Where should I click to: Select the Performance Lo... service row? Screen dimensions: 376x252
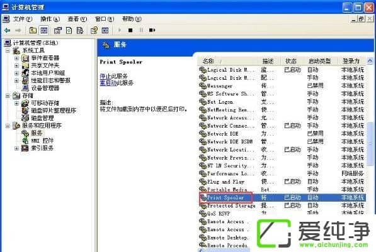282,173
